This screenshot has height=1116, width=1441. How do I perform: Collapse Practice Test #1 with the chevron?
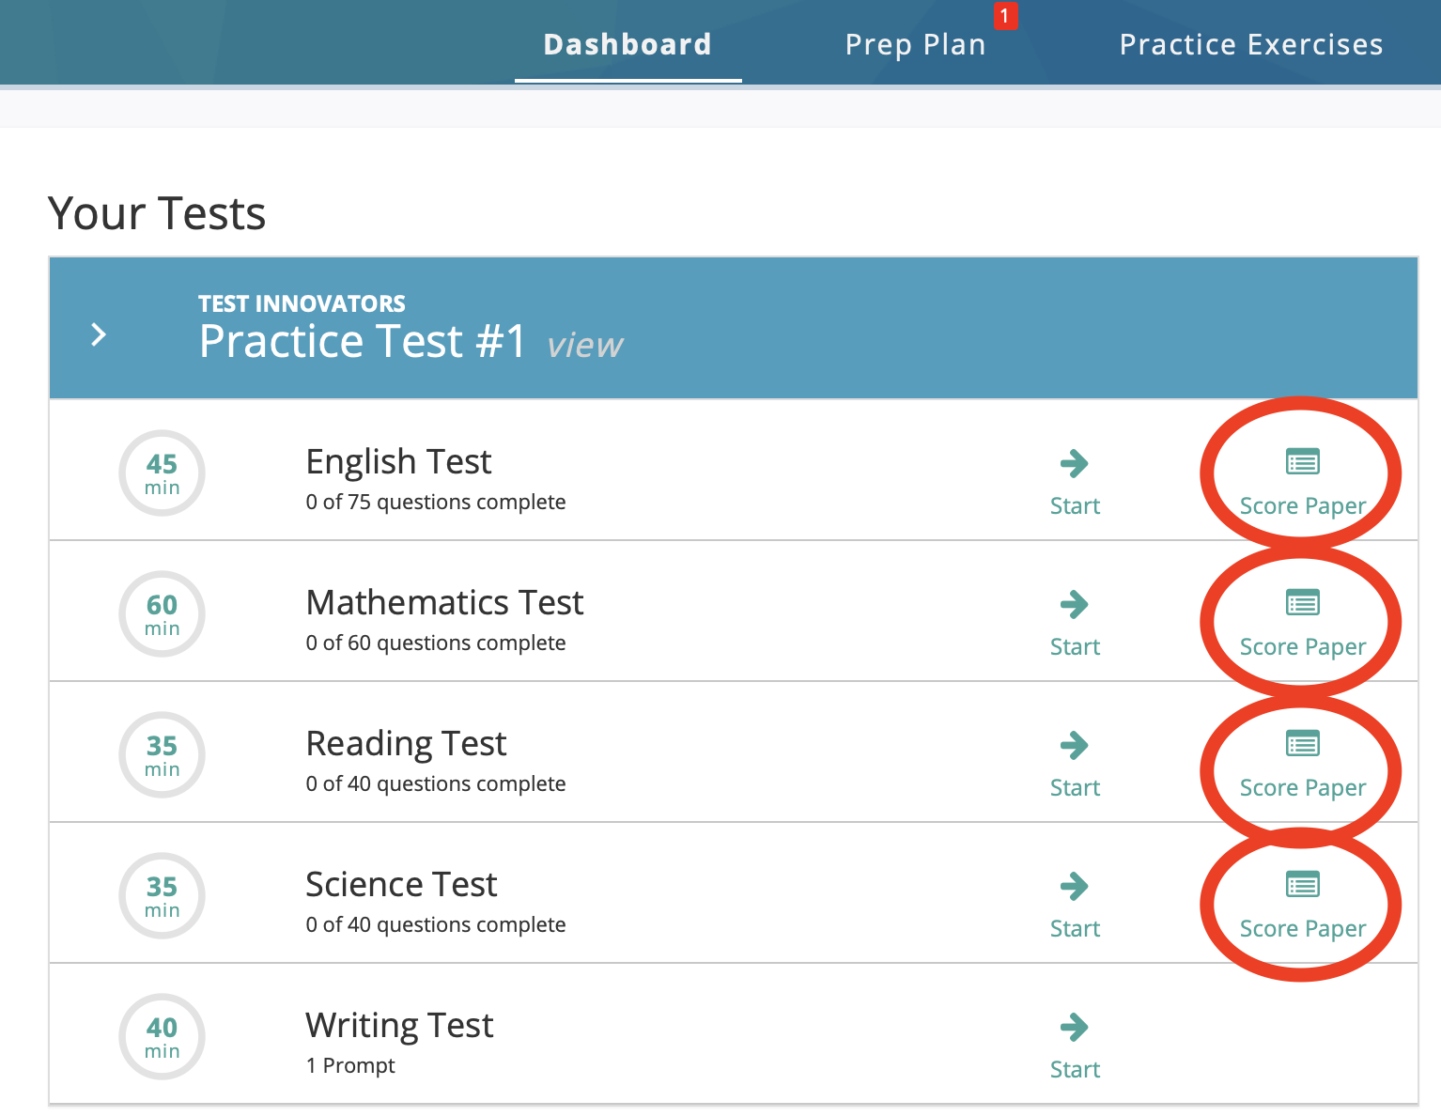99,334
